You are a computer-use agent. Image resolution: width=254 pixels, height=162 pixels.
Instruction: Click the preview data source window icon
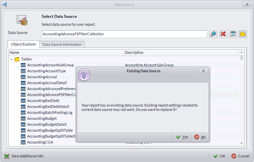(233, 34)
